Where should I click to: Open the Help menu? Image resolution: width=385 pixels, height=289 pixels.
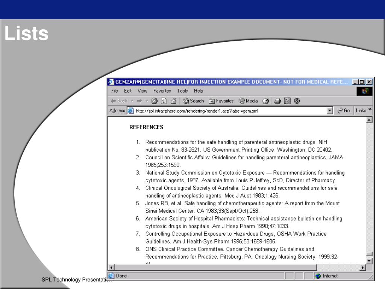[x=199, y=91]
